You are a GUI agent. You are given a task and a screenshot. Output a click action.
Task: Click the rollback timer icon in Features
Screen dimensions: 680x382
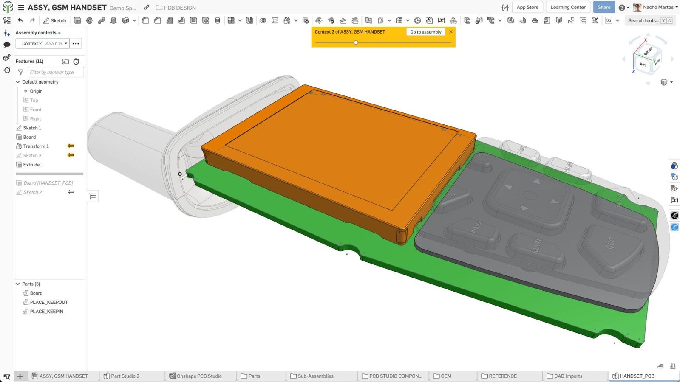[x=76, y=62]
